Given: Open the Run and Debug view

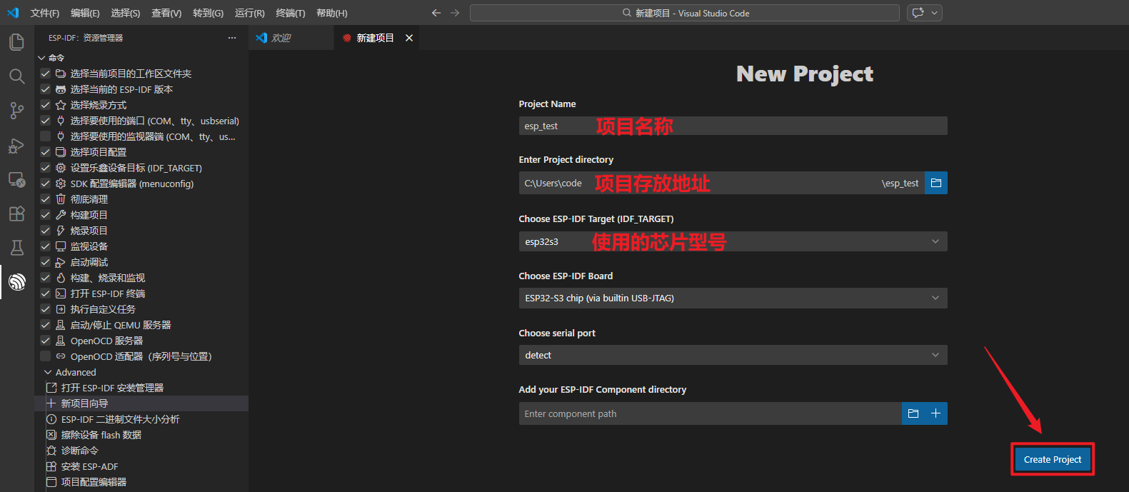Looking at the screenshot, I should click(x=16, y=145).
